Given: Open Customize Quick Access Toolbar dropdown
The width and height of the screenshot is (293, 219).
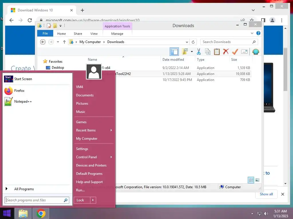Looking at the screenshot, I should pyautogui.click(x=61, y=26).
